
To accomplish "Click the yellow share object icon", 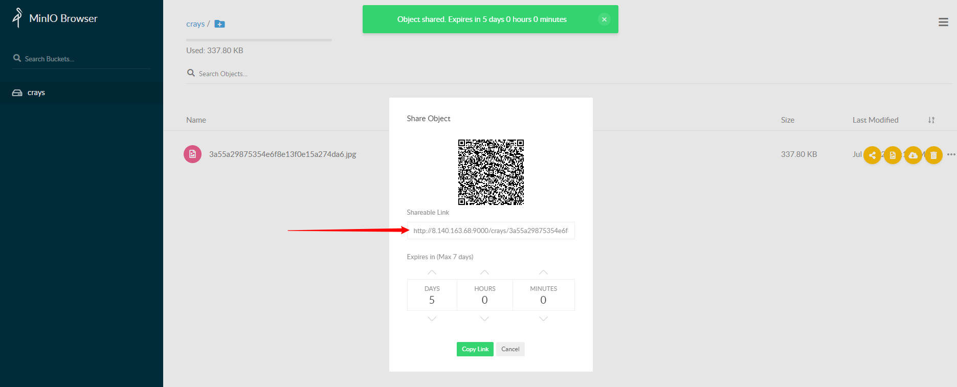I will click(872, 155).
